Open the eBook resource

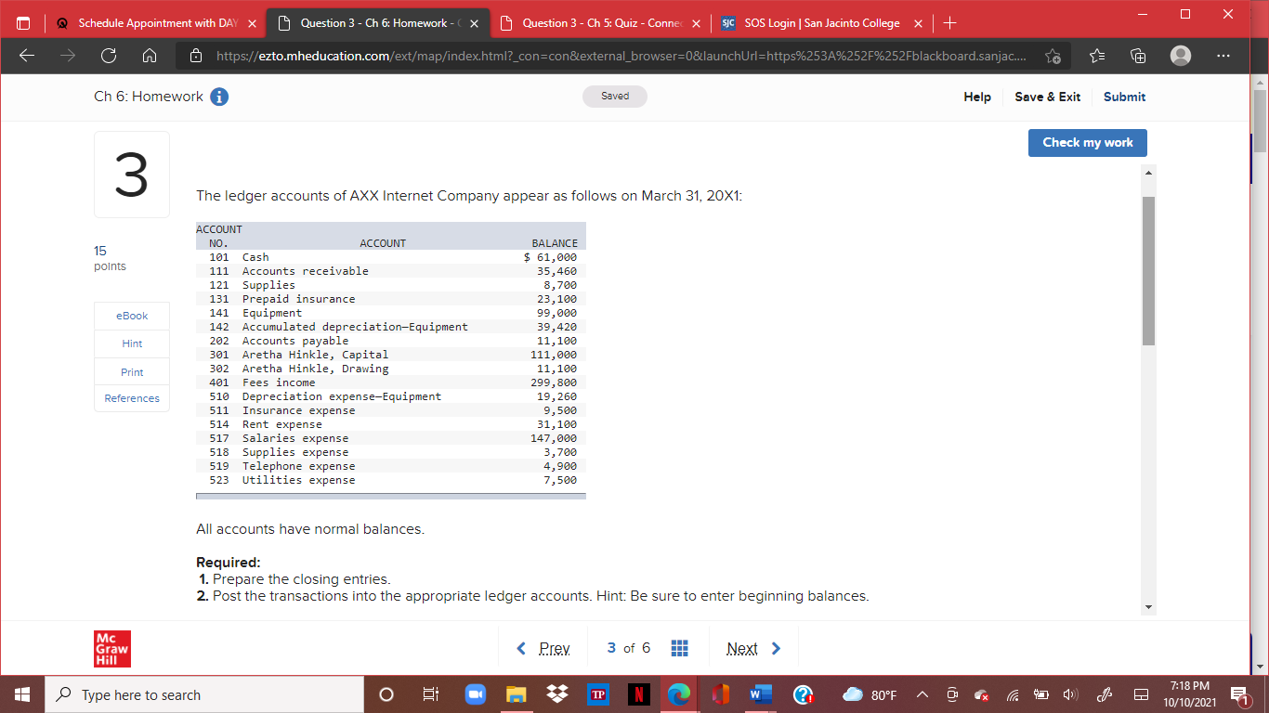(132, 316)
